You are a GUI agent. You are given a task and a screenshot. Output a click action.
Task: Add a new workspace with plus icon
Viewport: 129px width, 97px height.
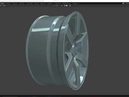[79, 4]
